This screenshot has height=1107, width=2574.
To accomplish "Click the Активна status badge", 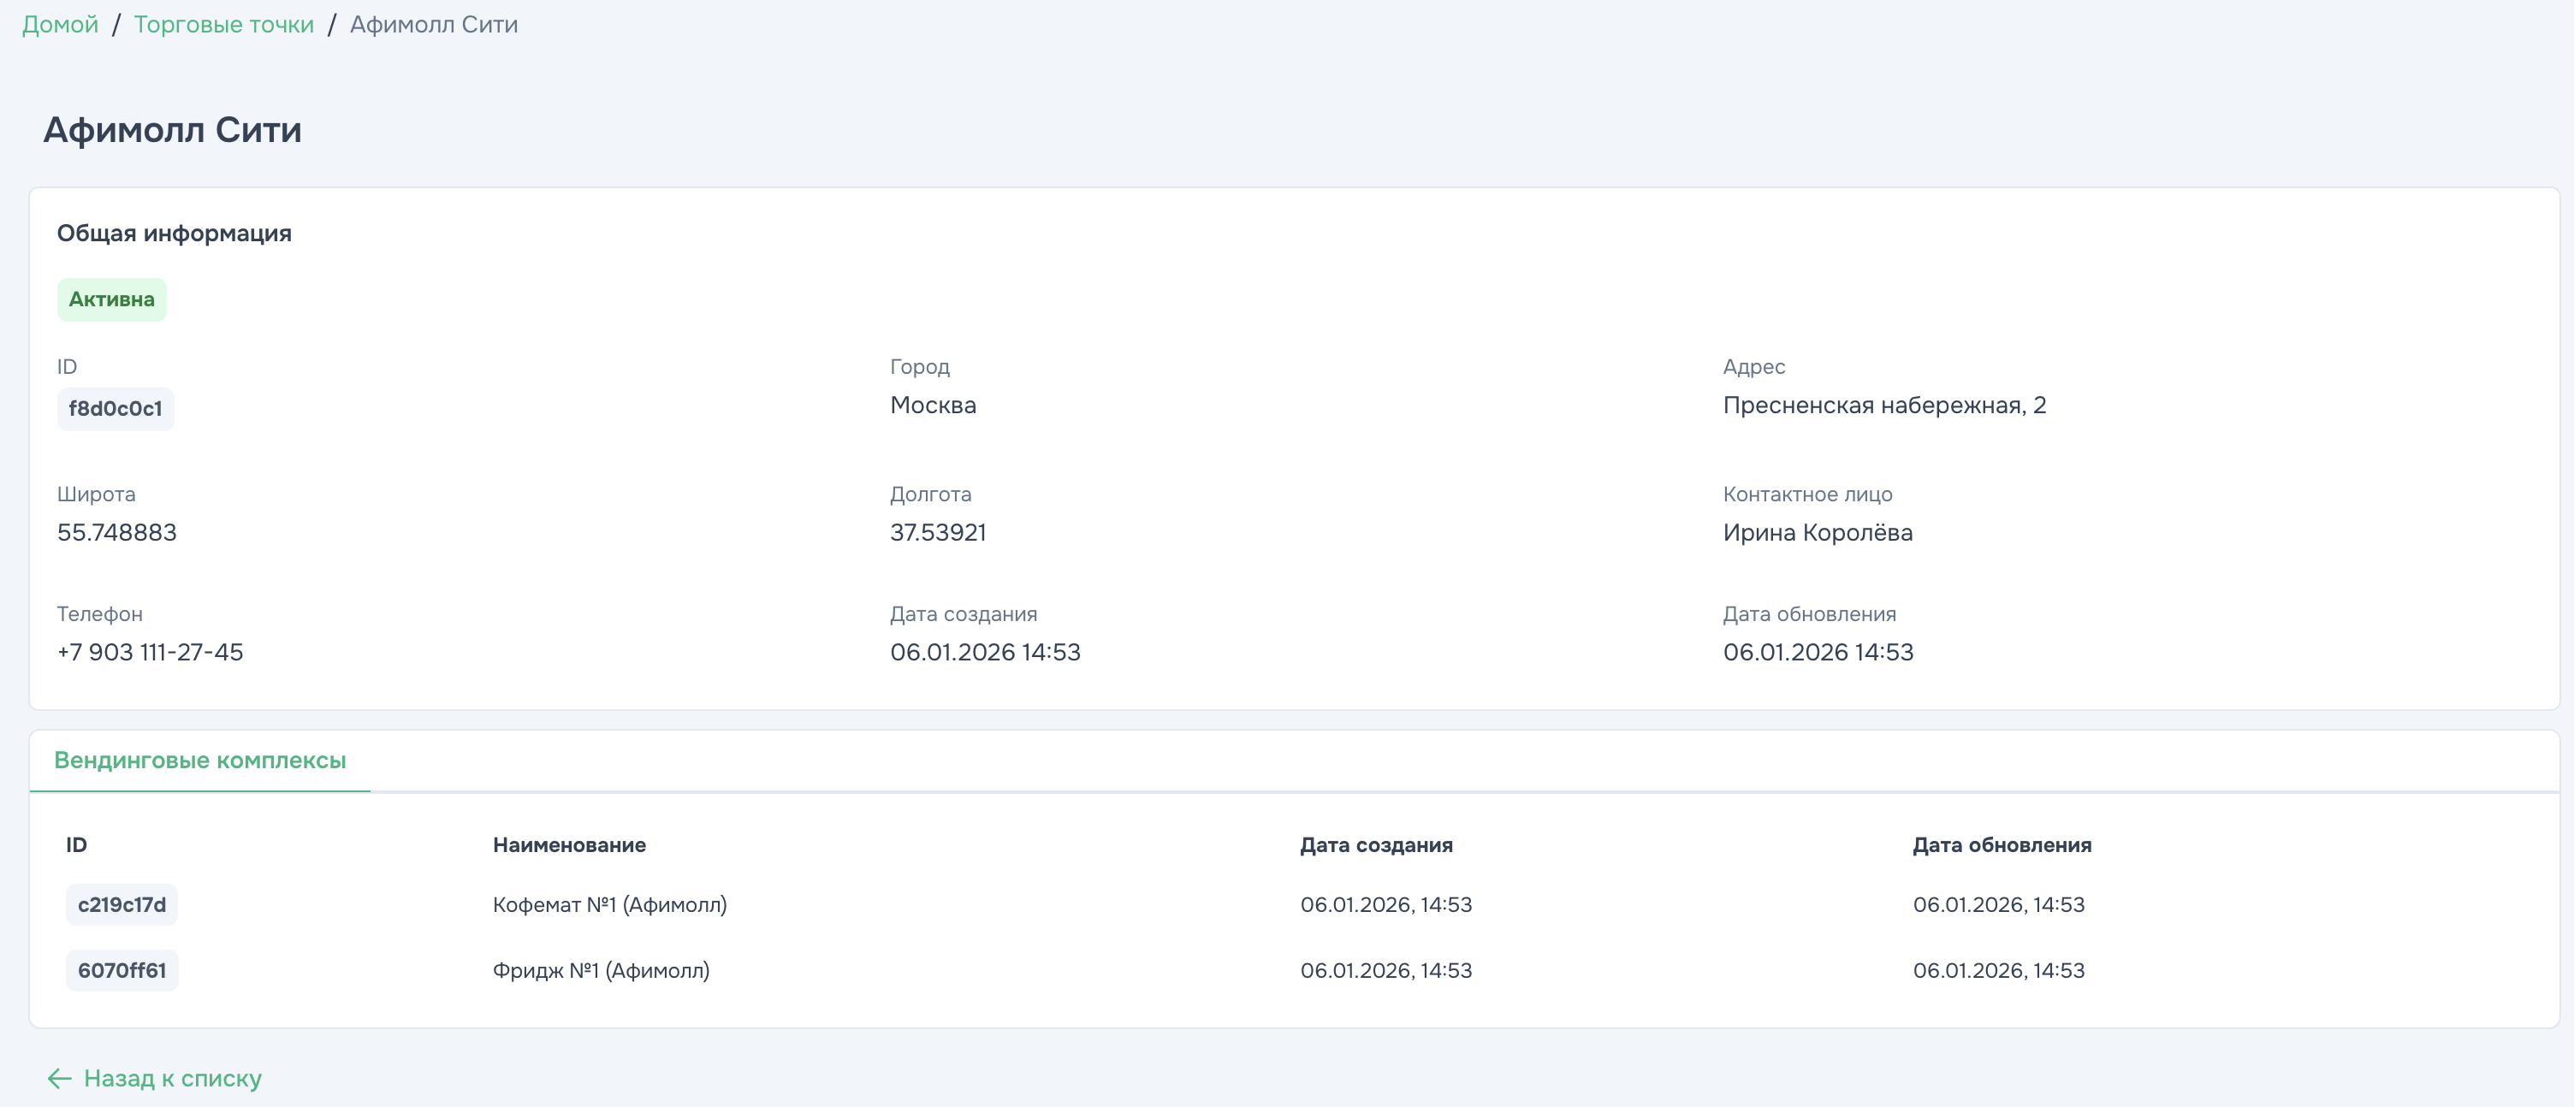I will pyautogui.click(x=111, y=299).
